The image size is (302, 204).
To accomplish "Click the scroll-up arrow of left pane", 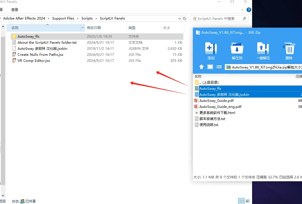I will 3,27.
